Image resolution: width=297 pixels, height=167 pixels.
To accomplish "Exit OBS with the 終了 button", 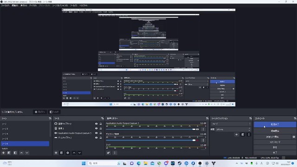I will [x=275, y=153].
